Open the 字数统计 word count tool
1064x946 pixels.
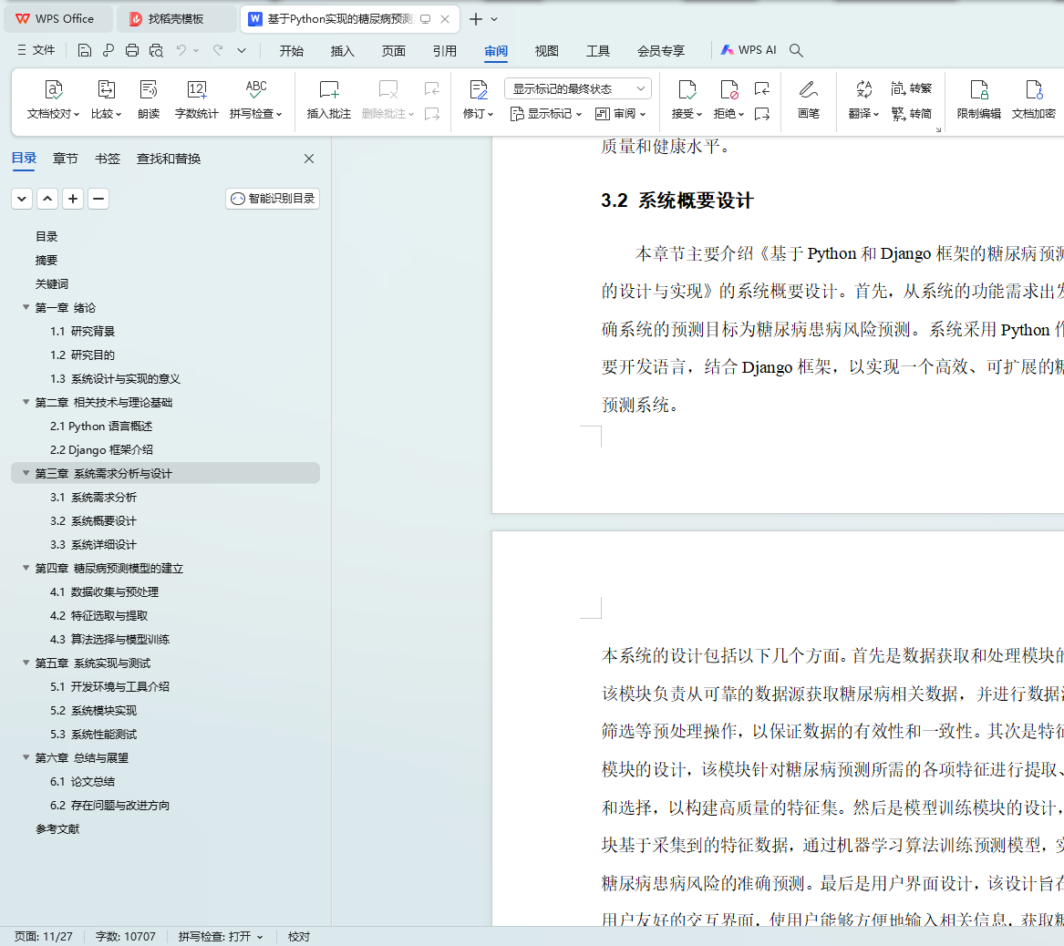point(196,89)
